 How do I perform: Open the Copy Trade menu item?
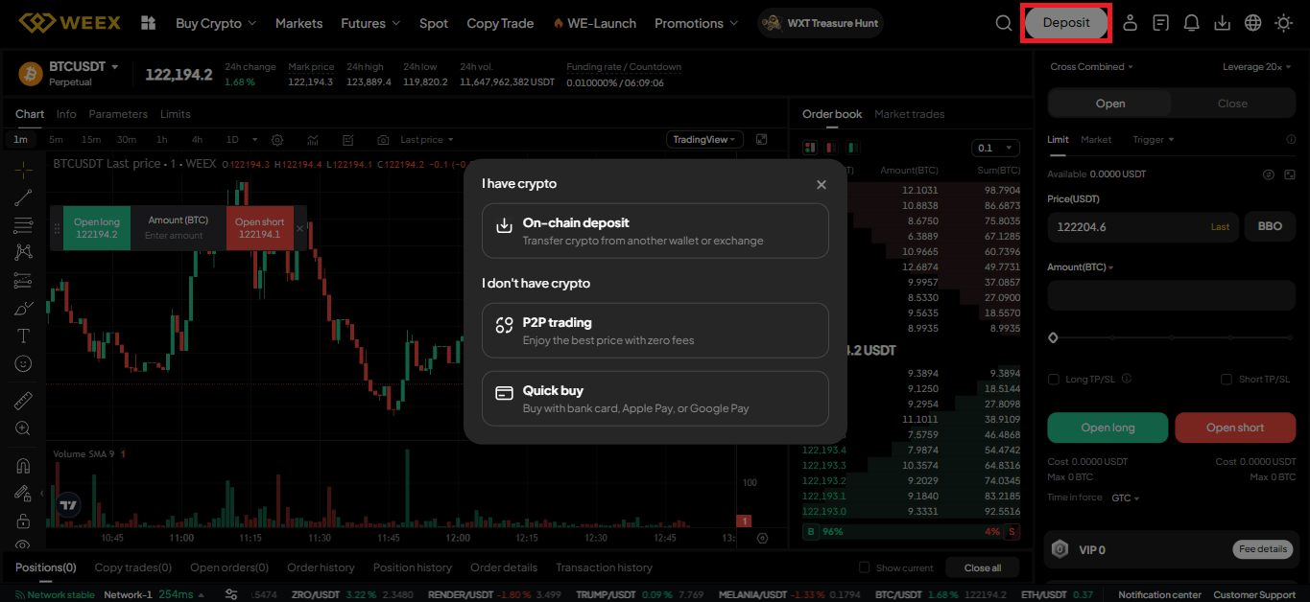pos(500,23)
